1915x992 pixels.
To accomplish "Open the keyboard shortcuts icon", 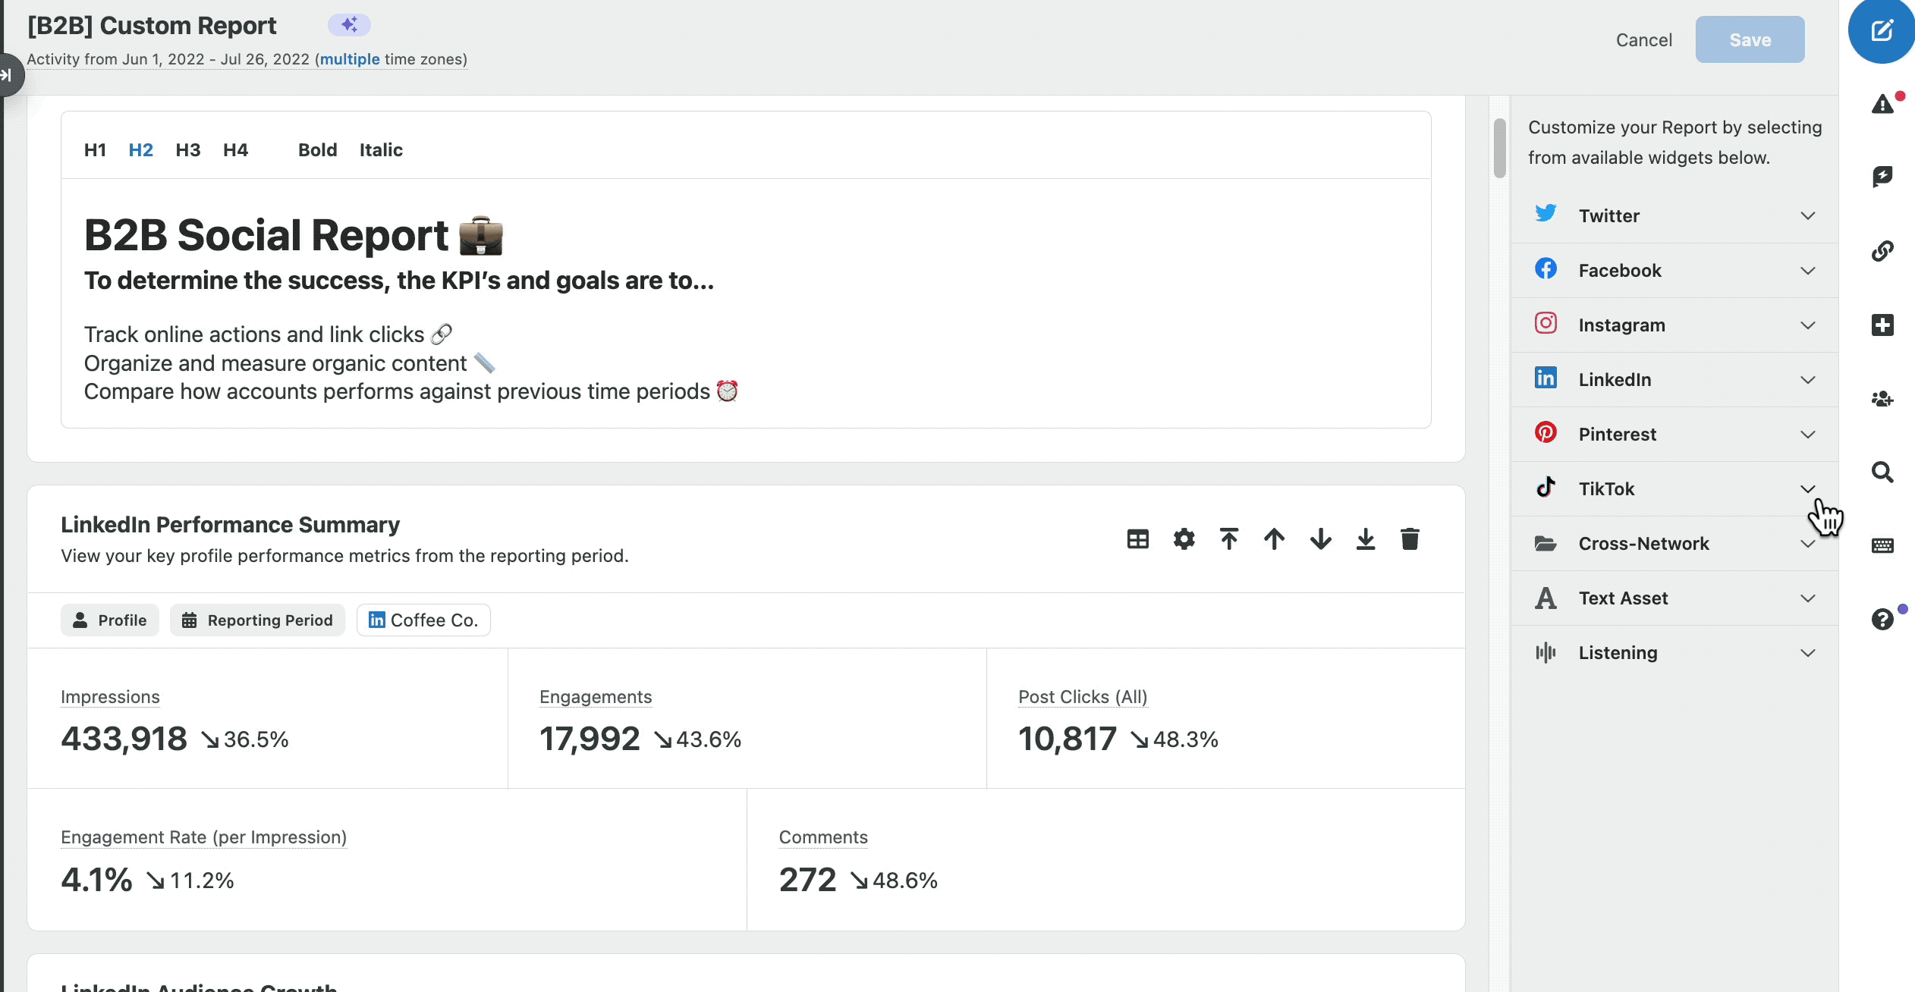I will click(1882, 545).
